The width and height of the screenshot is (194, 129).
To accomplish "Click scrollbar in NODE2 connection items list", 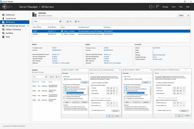I will 150,91.
